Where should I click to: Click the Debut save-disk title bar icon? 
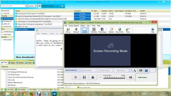pos(65,22)
